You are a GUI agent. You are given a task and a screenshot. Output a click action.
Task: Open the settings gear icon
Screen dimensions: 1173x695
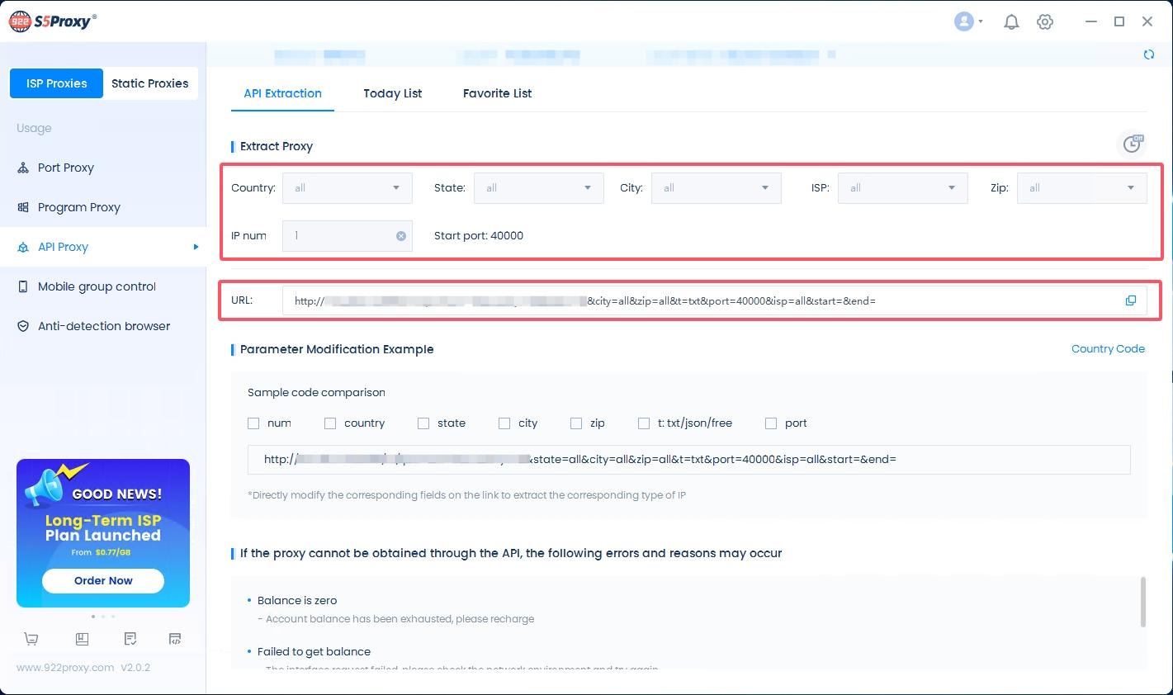click(1045, 21)
